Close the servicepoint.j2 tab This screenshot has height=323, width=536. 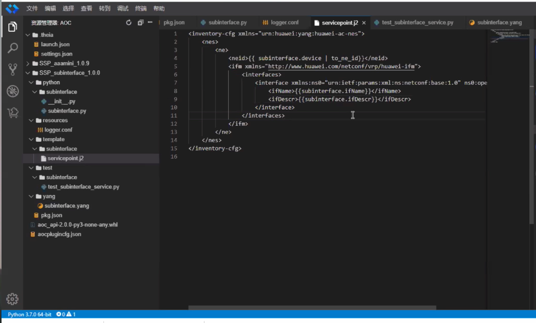(364, 23)
